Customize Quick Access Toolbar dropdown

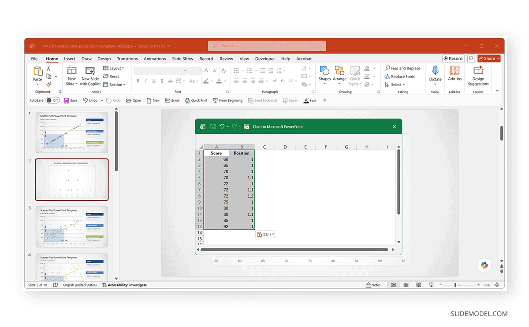[324, 100]
